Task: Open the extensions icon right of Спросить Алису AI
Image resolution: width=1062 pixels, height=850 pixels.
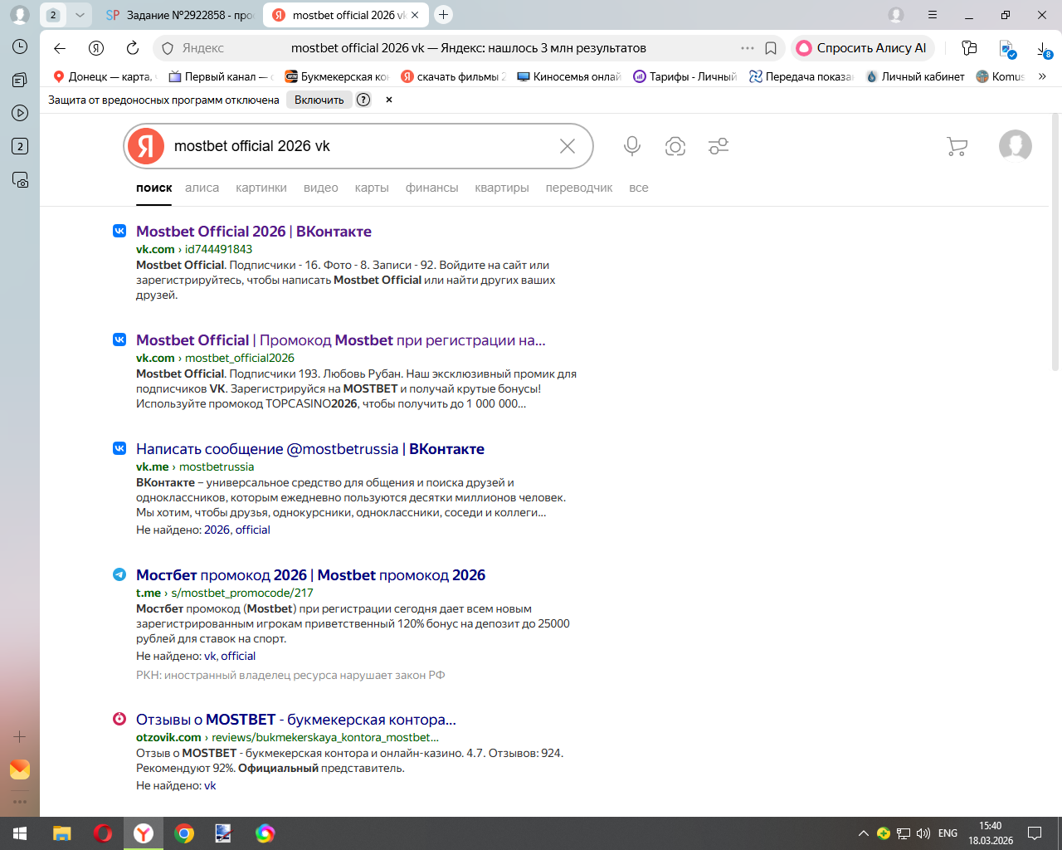Action: click(969, 48)
